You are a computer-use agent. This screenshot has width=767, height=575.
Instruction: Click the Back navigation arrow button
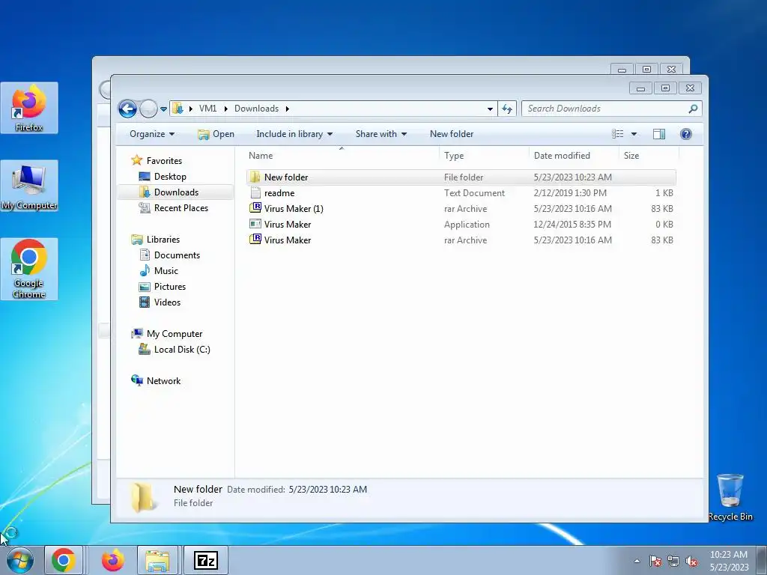(x=127, y=109)
